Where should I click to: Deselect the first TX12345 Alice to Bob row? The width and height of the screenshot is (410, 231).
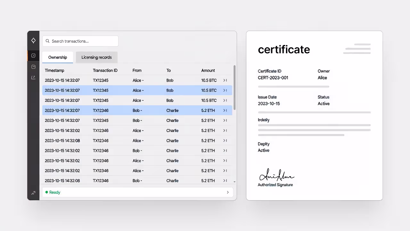pos(128,80)
